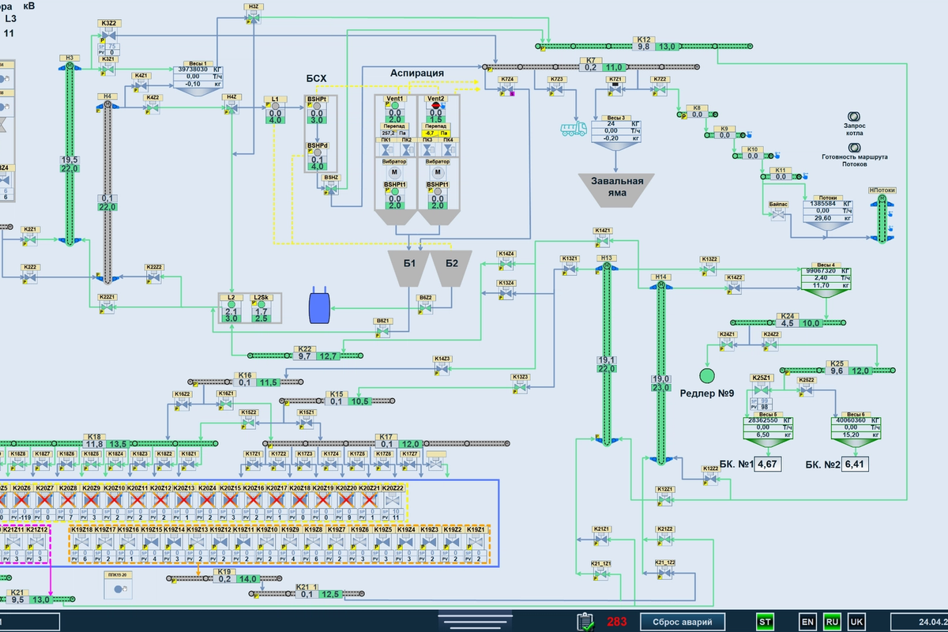Click the truck loading icon

(573, 129)
